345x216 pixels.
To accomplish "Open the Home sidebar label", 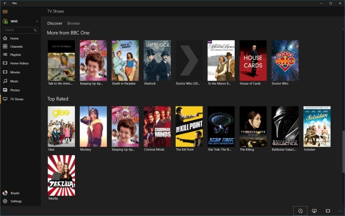I will click(x=15, y=38).
